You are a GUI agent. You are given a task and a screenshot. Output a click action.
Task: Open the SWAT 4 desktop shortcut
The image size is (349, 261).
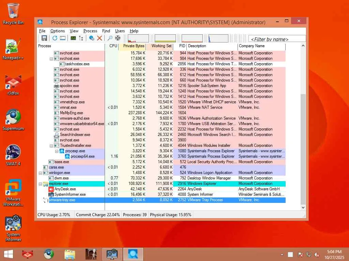pyautogui.click(x=13, y=155)
